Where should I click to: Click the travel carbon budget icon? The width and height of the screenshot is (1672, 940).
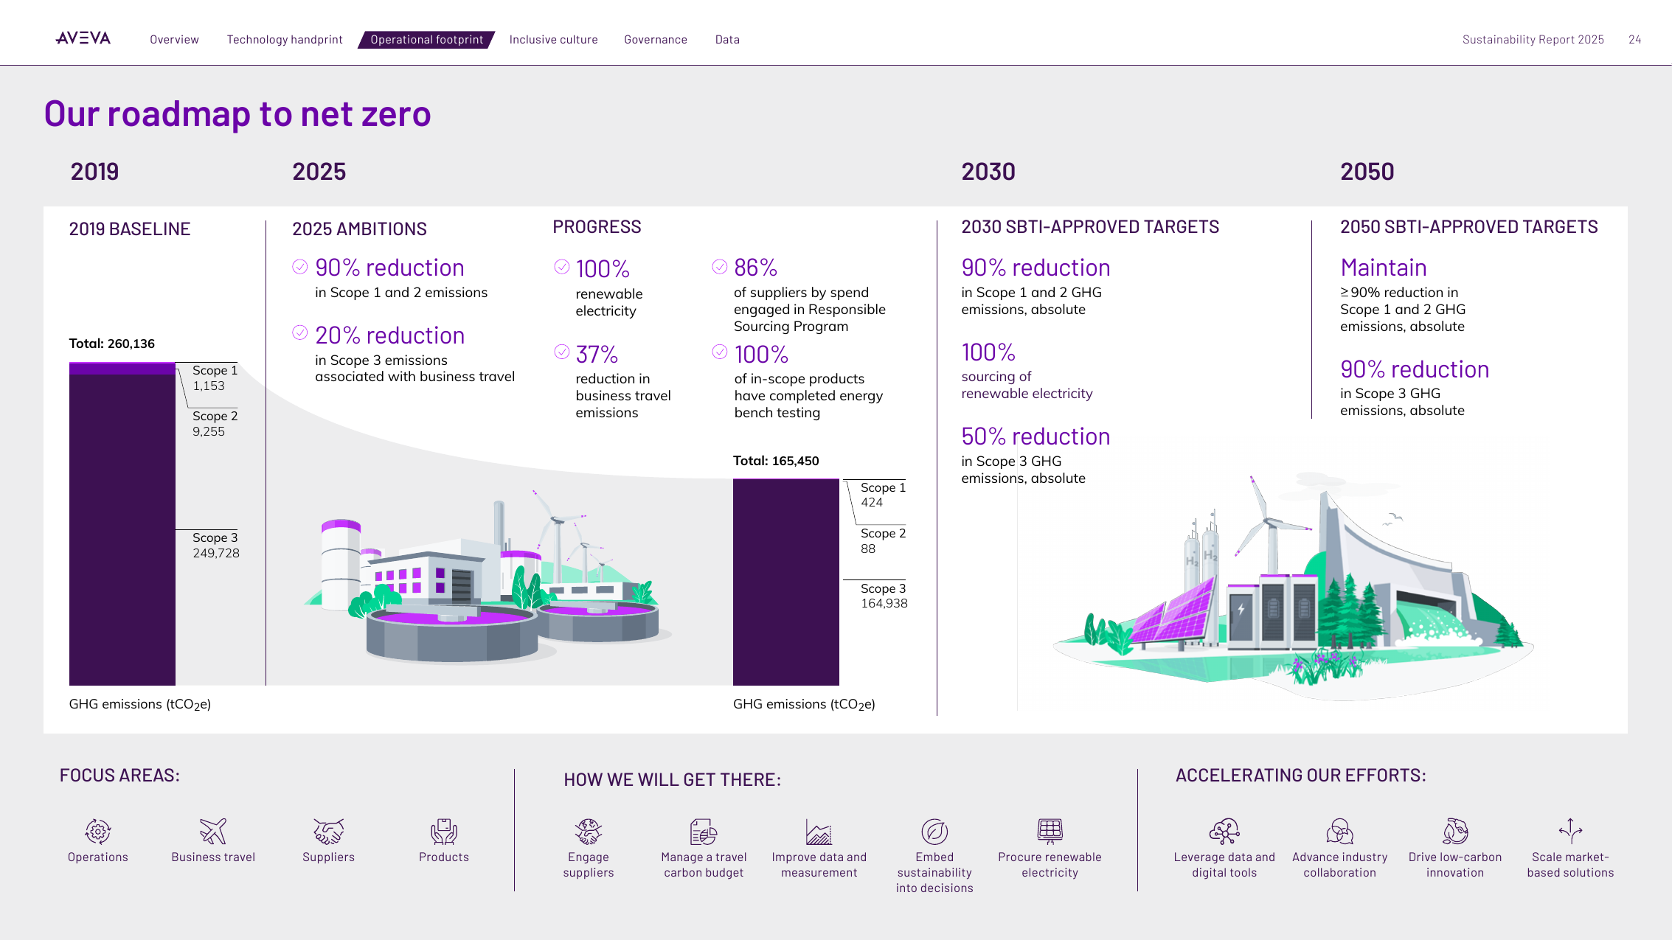tap(704, 832)
